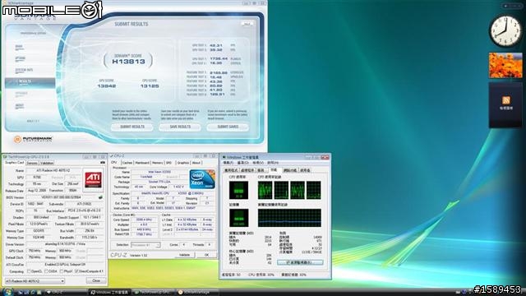Click the OK button in CPU-Z
This screenshot has width=526, height=296.
coord(206,255)
